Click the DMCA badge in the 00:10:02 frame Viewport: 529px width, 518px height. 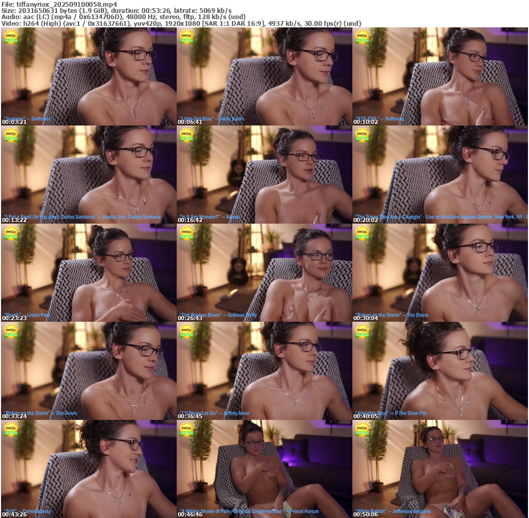pos(362,37)
